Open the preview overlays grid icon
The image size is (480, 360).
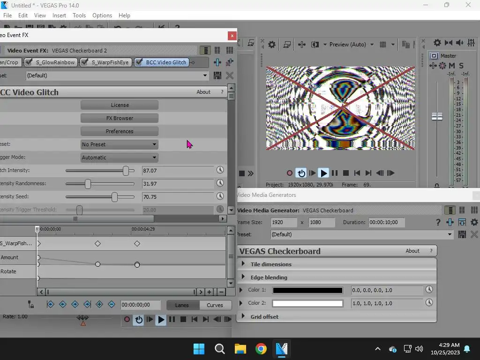(383, 45)
